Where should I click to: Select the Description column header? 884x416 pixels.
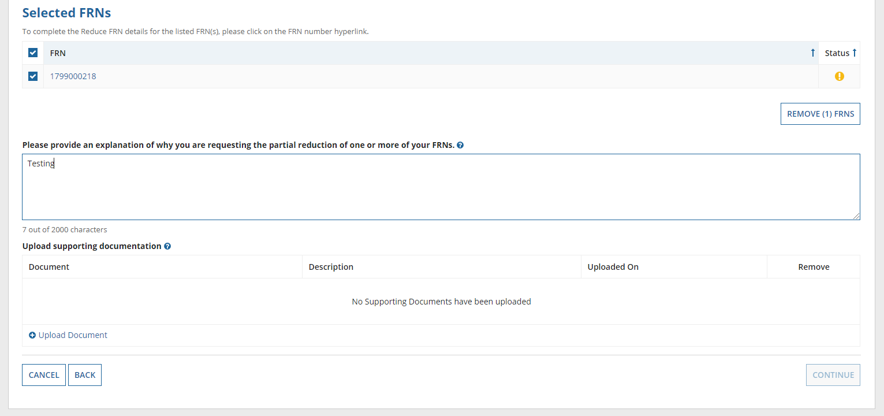331,267
